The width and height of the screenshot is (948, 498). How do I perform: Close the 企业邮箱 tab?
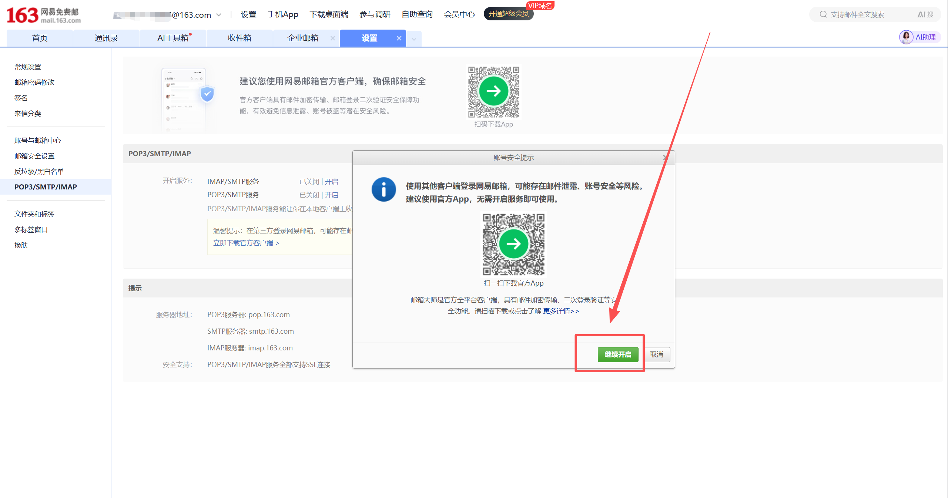(332, 38)
